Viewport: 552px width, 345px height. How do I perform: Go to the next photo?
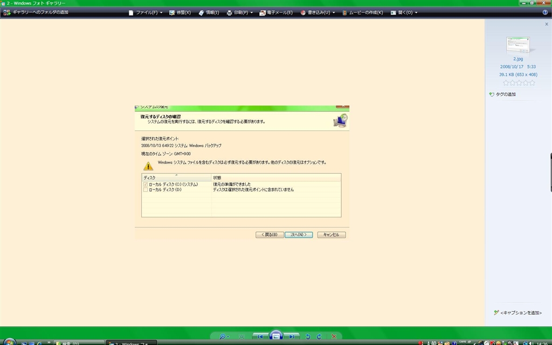(x=292, y=336)
